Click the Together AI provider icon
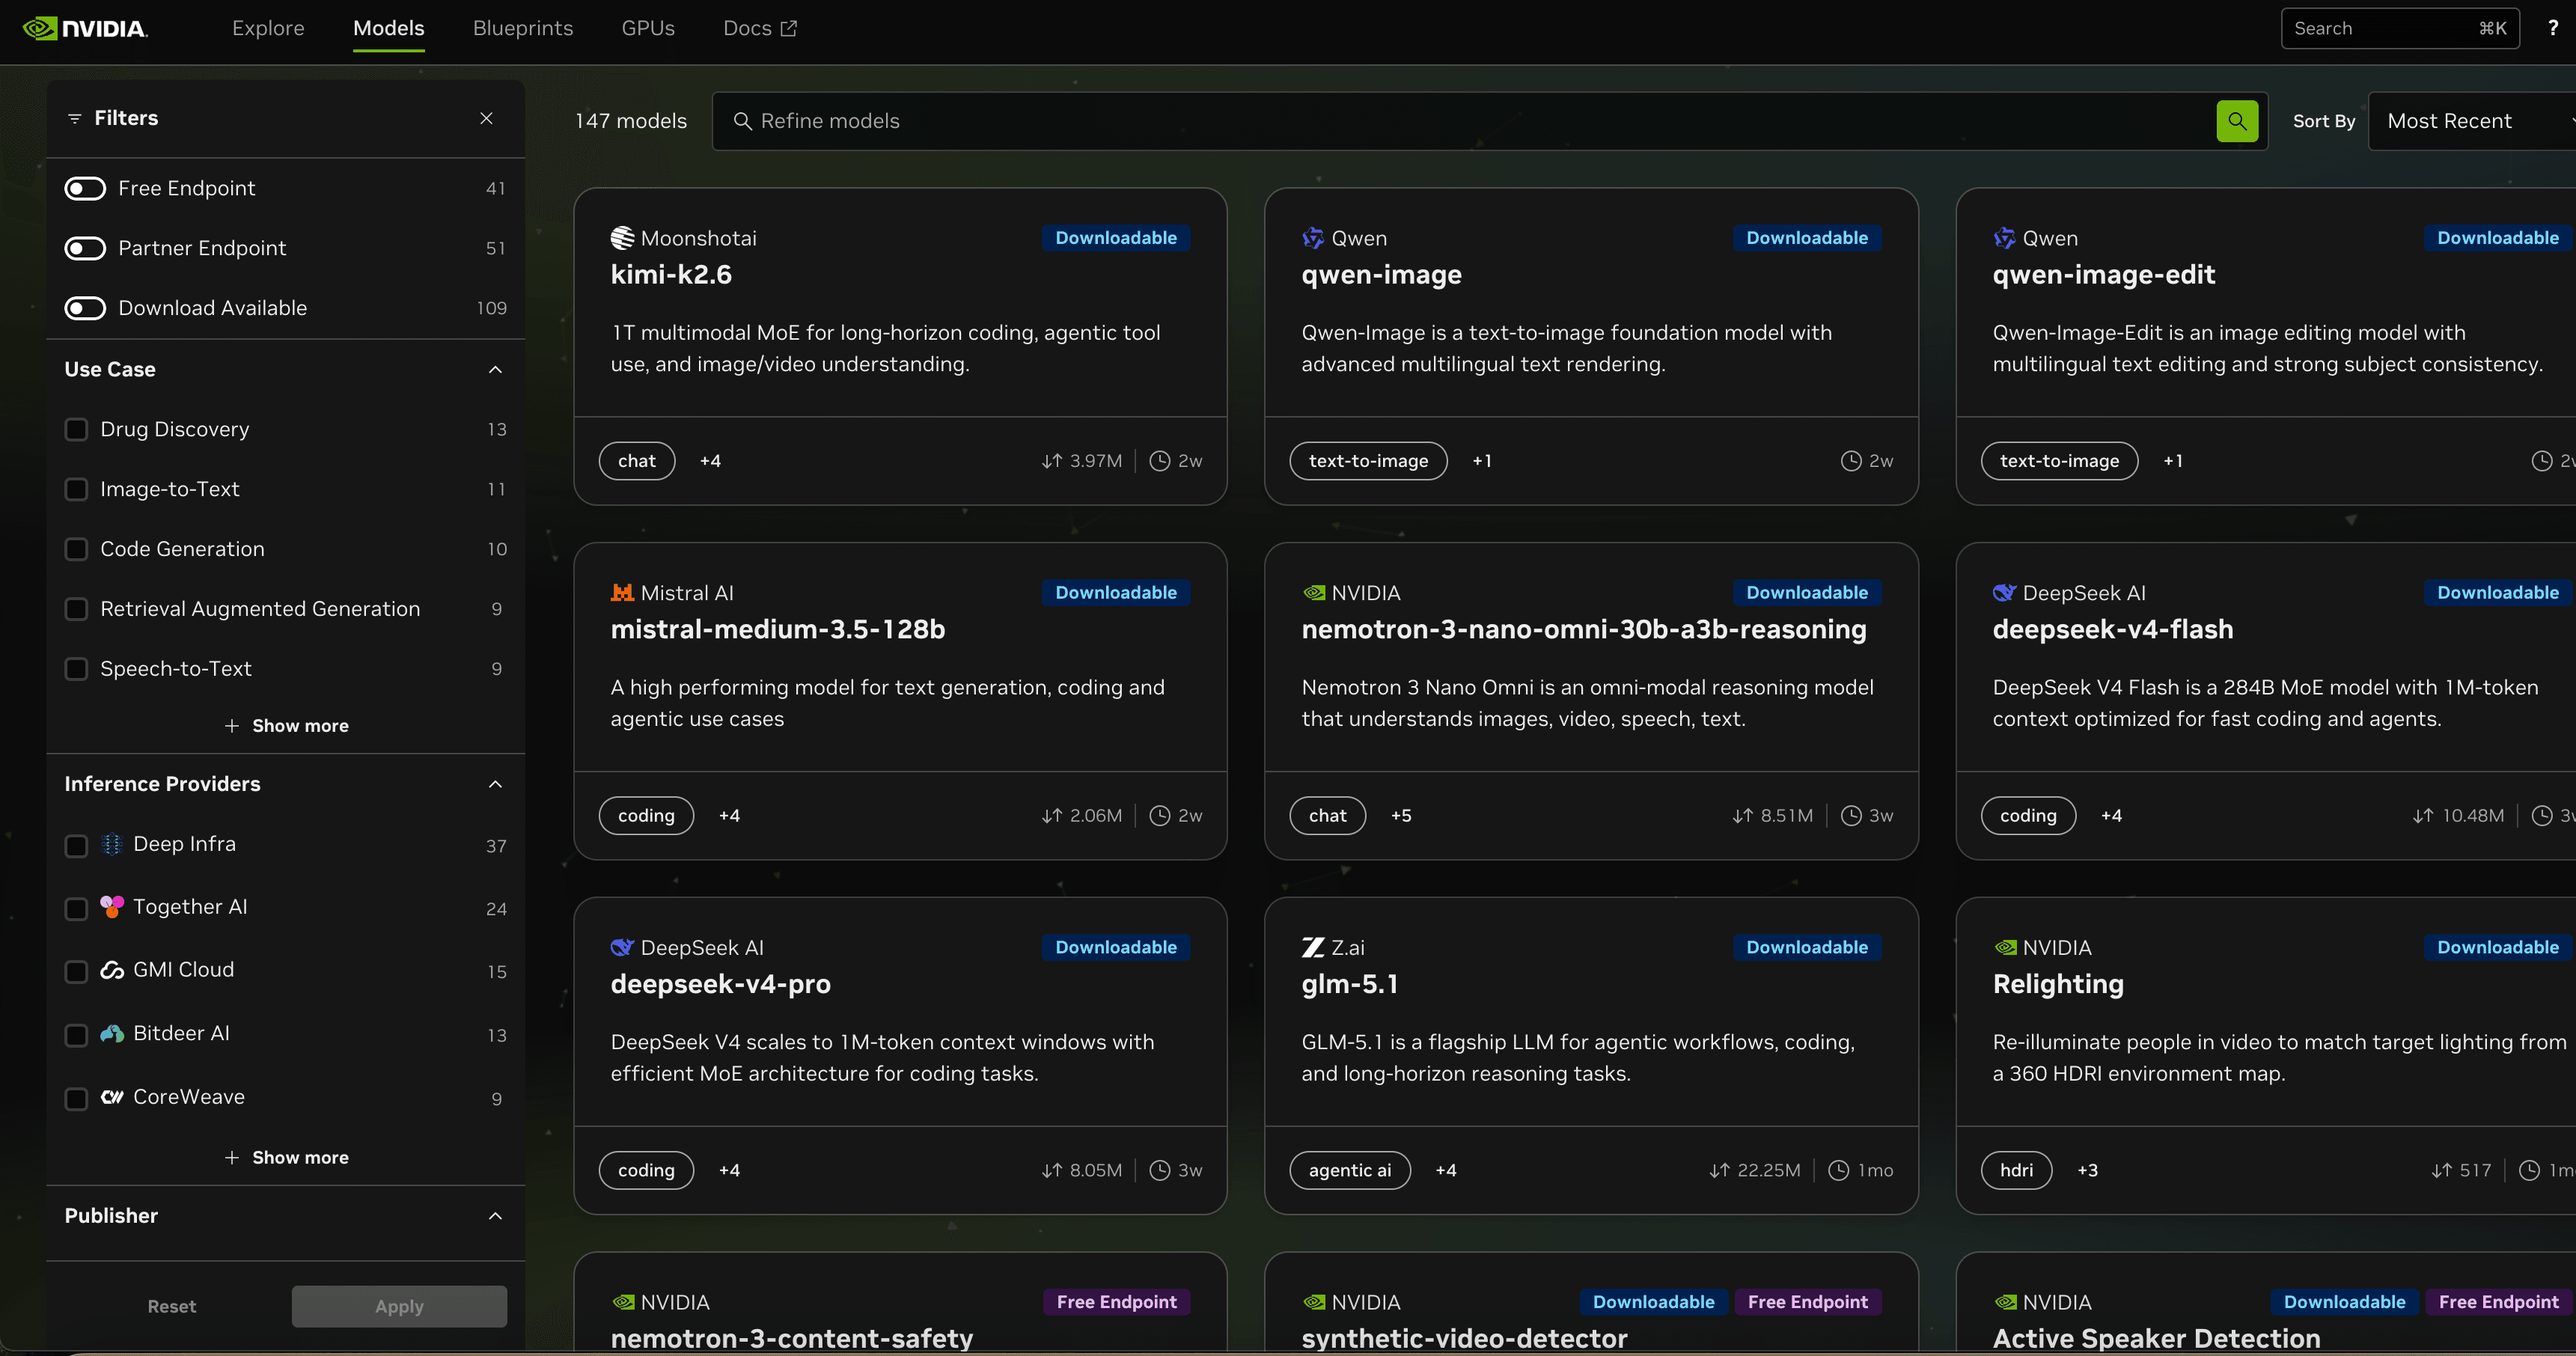Image resolution: width=2576 pixels, height=1356 pixels. click(x=112, y=907)
